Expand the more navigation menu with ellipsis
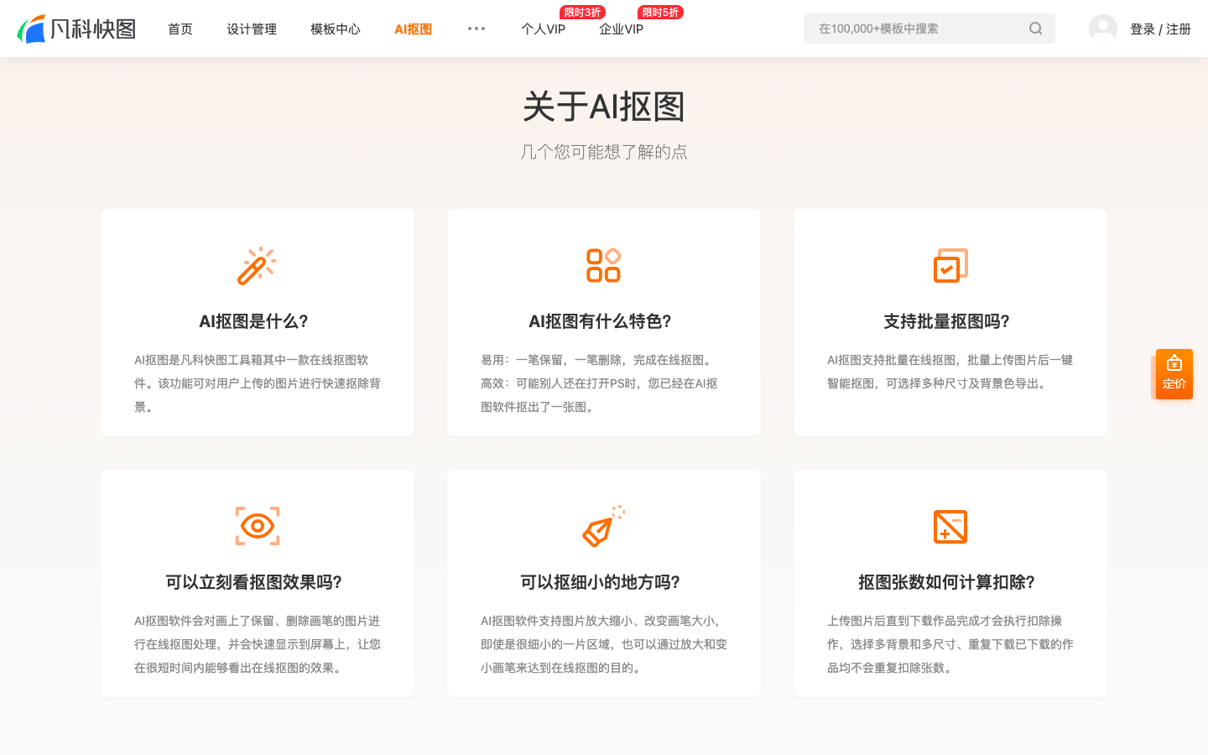 [476, 28]
